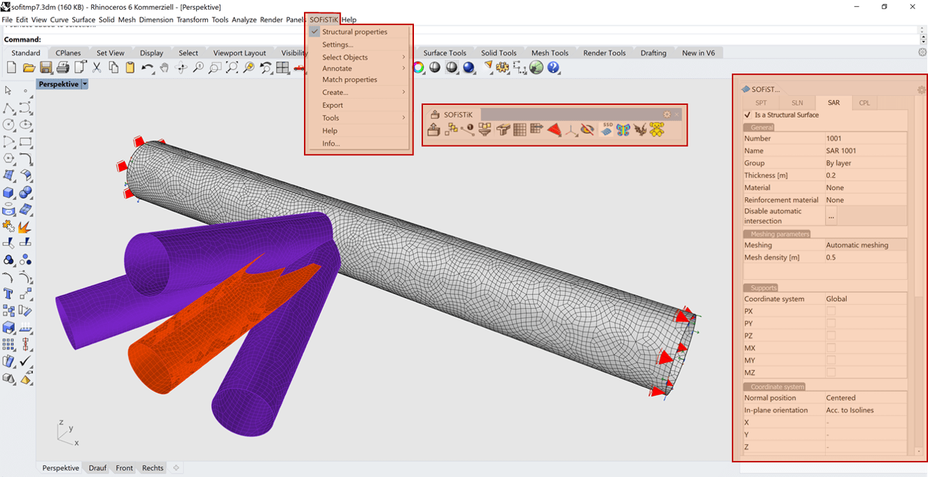
Task: Click the blue Help question mark icon
Action: [553, 68]
